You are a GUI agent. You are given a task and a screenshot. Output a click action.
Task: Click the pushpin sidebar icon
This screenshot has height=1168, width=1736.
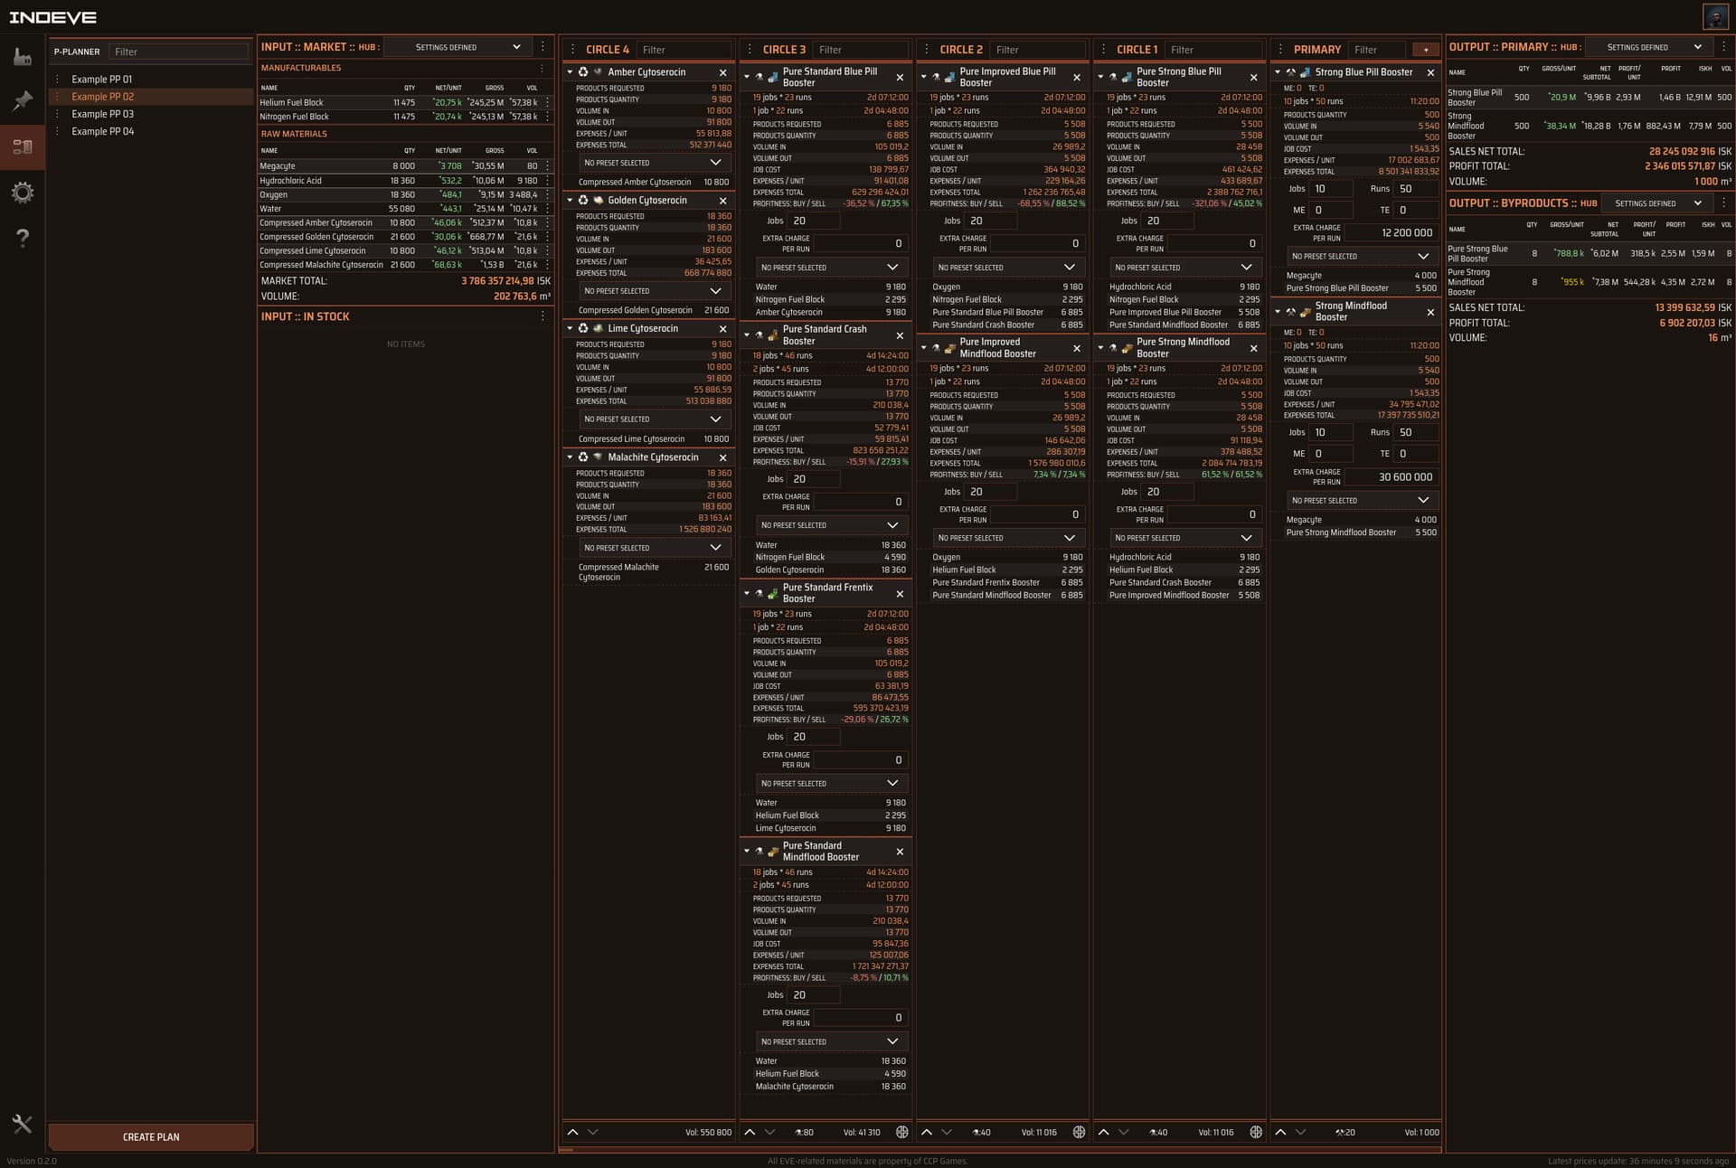coord(23,100)
